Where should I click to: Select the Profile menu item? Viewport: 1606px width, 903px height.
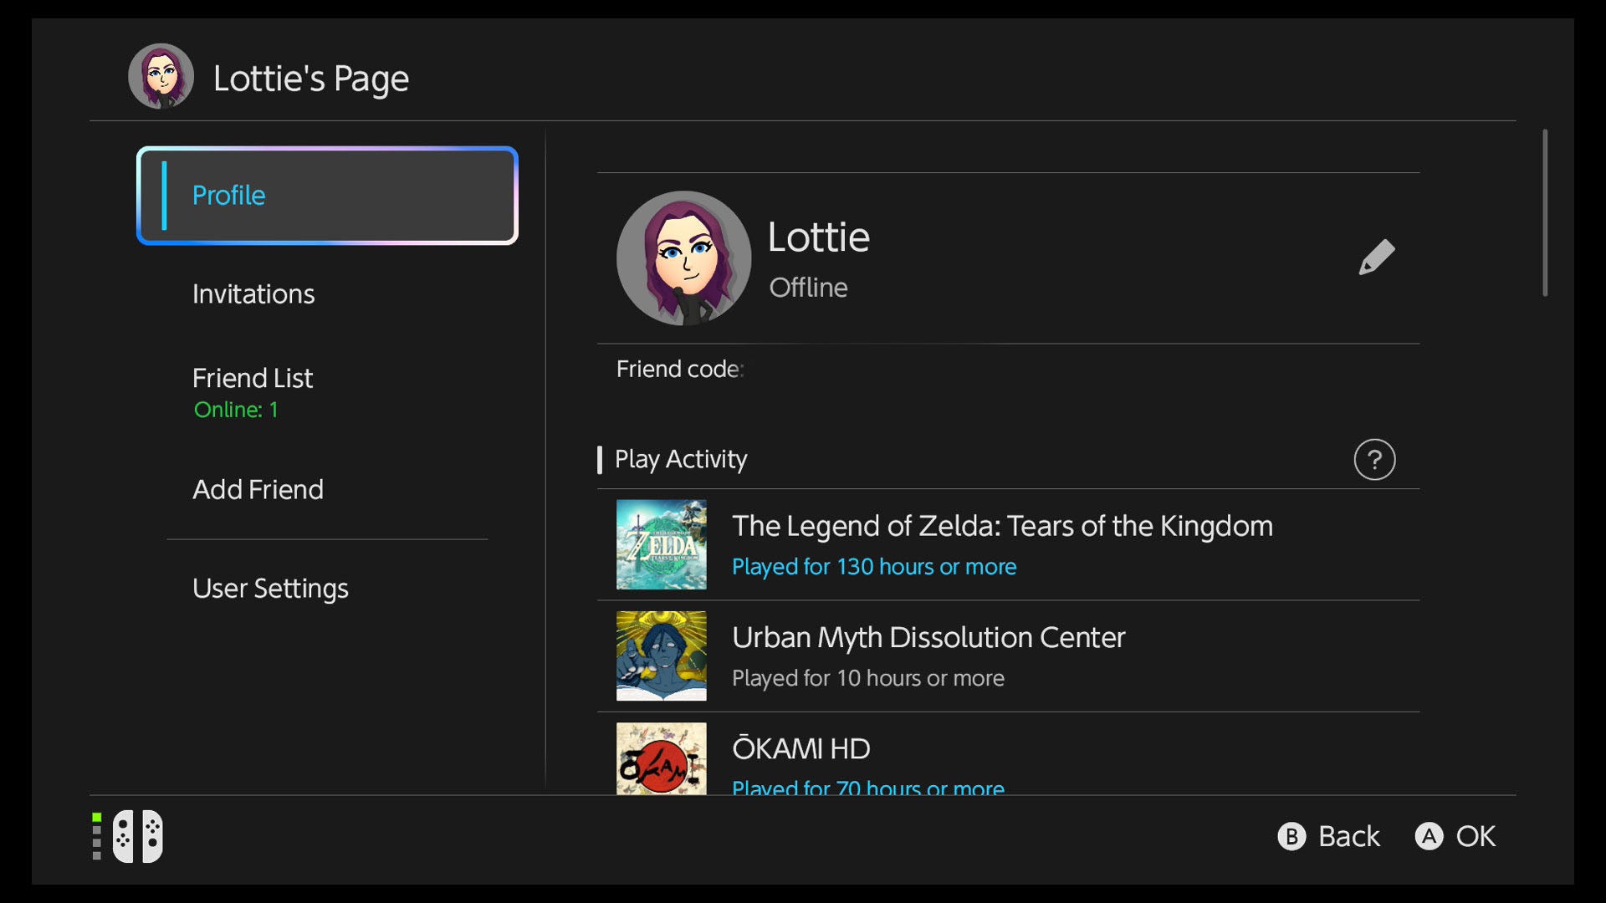click(327, 196)
